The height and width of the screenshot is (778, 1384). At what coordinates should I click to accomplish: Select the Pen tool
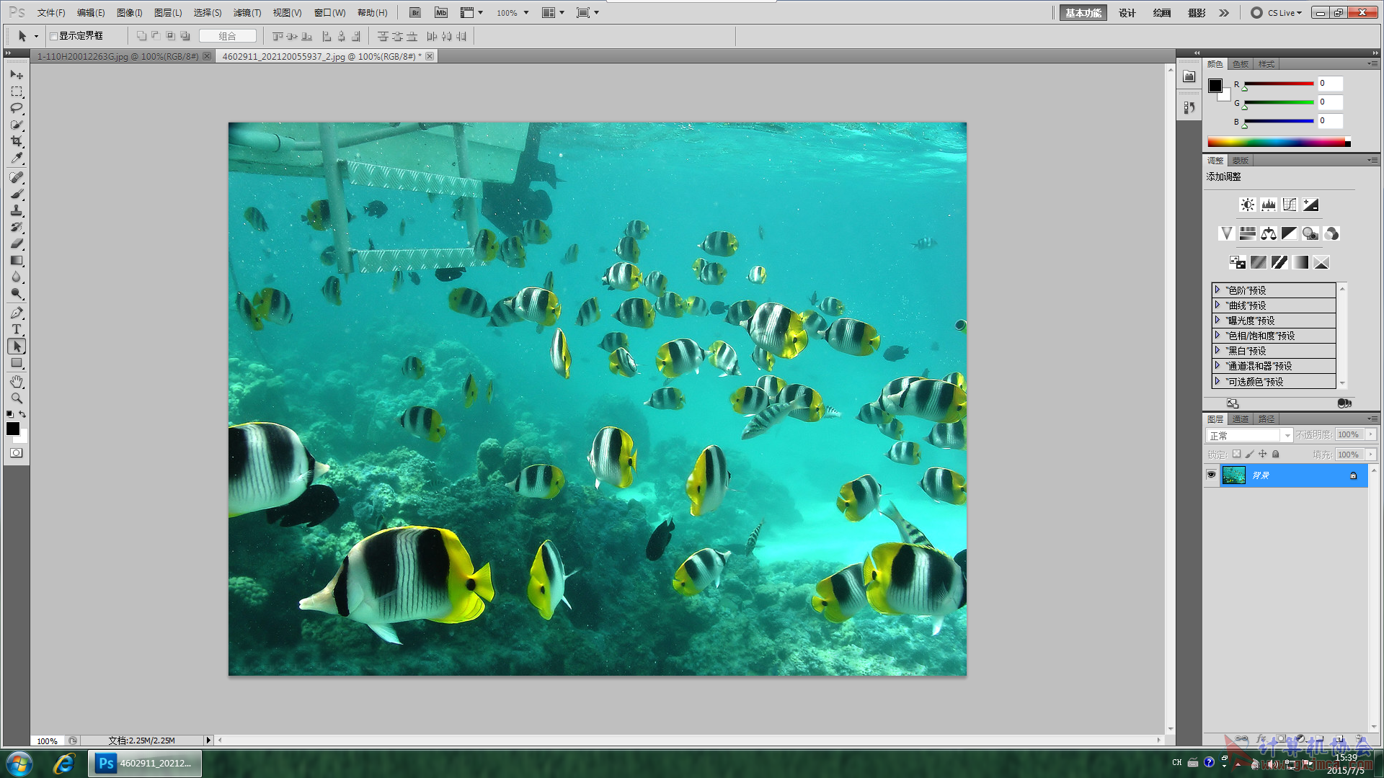[x=17, y=313]
